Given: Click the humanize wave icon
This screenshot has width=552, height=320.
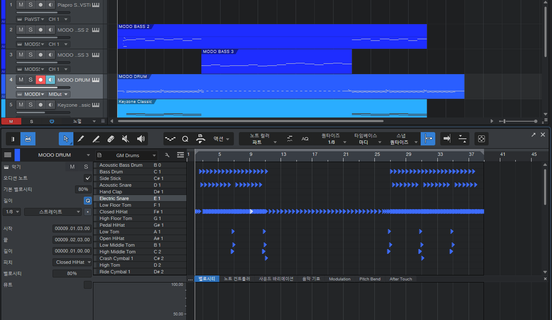Looking at the screenshot, I should tap(170, 139).
